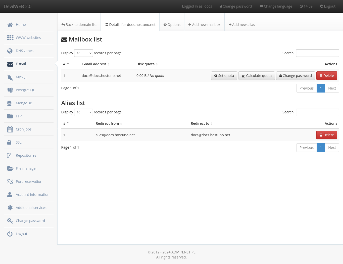Open the File manager
The height and width of the screenshot is (264, 343).
click(x=26, y=168)
